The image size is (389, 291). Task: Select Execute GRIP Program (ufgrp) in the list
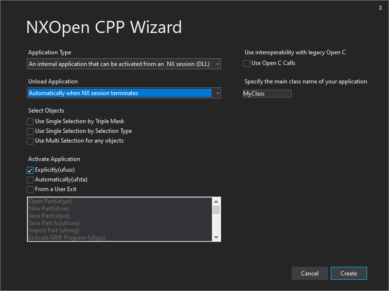pyautogui.click(x=120, y=237)
